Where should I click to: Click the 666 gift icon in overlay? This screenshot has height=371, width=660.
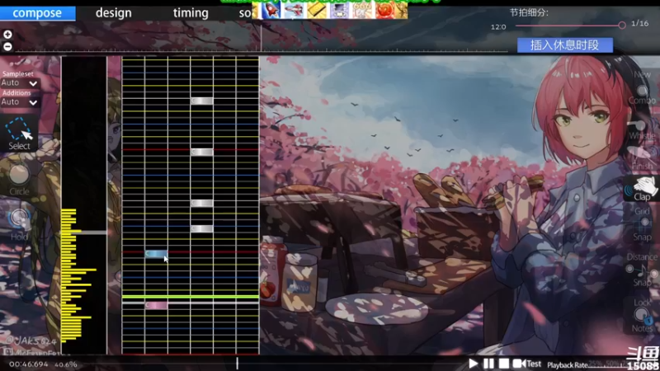click(x=361, y=10)
